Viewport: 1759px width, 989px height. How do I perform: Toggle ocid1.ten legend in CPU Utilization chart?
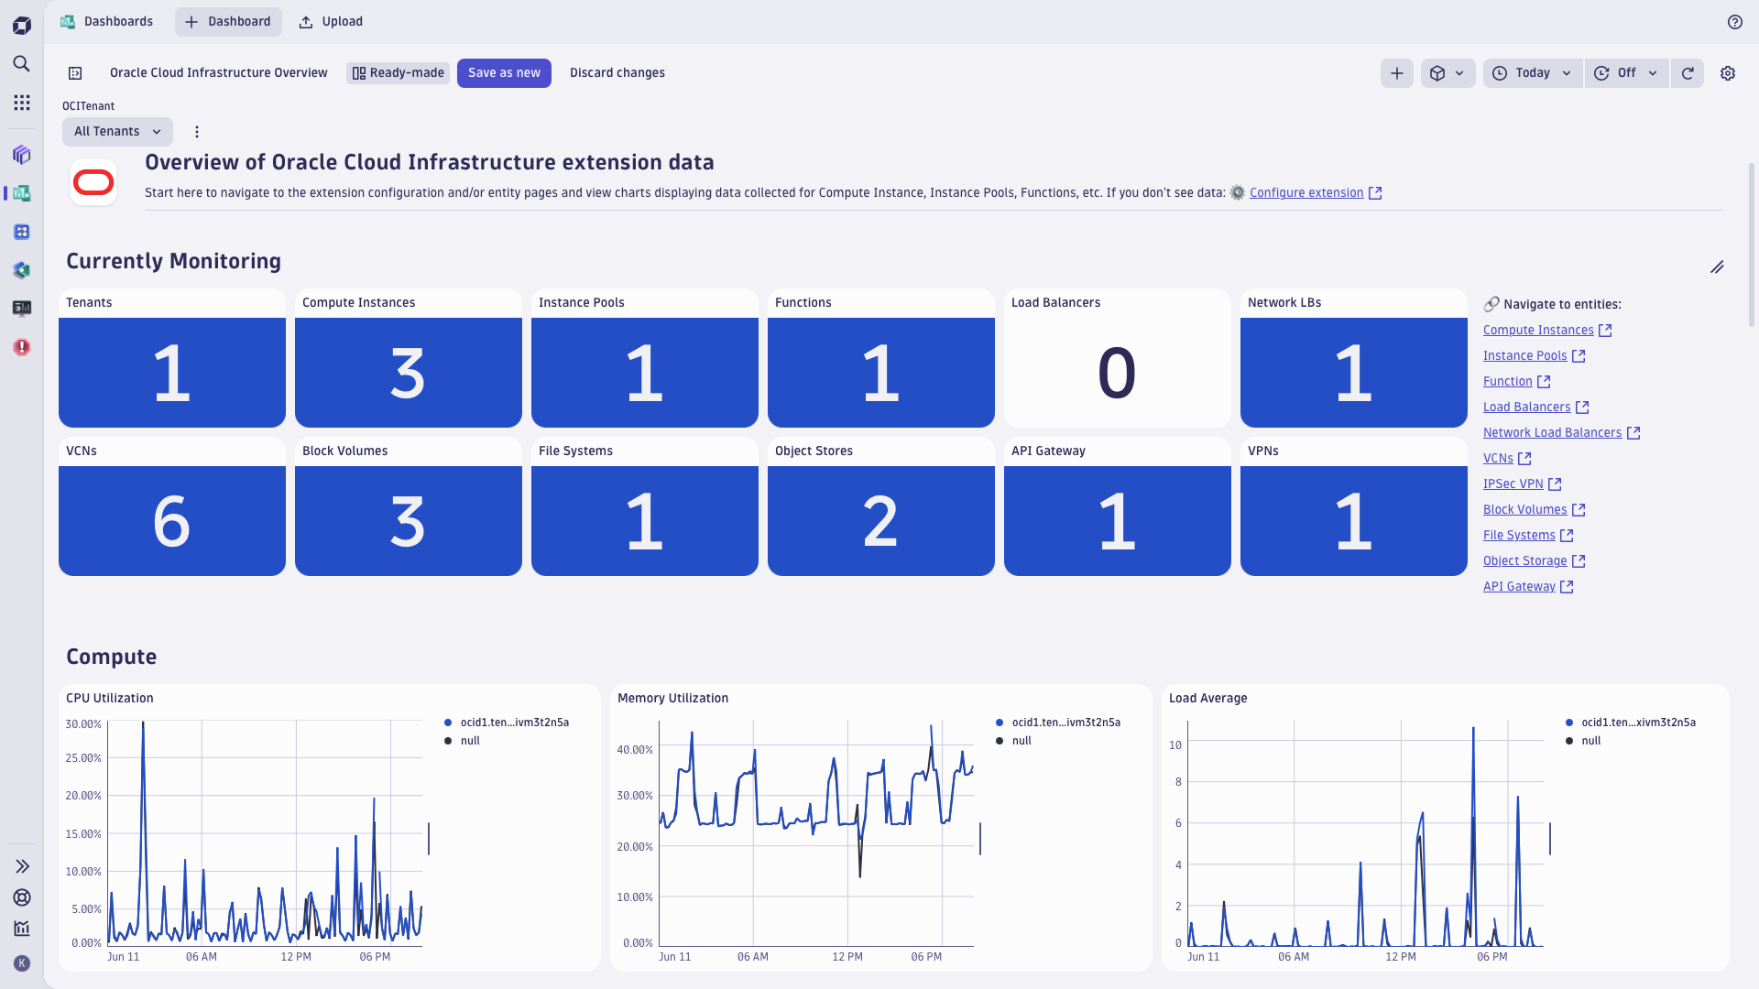(507, 723)
